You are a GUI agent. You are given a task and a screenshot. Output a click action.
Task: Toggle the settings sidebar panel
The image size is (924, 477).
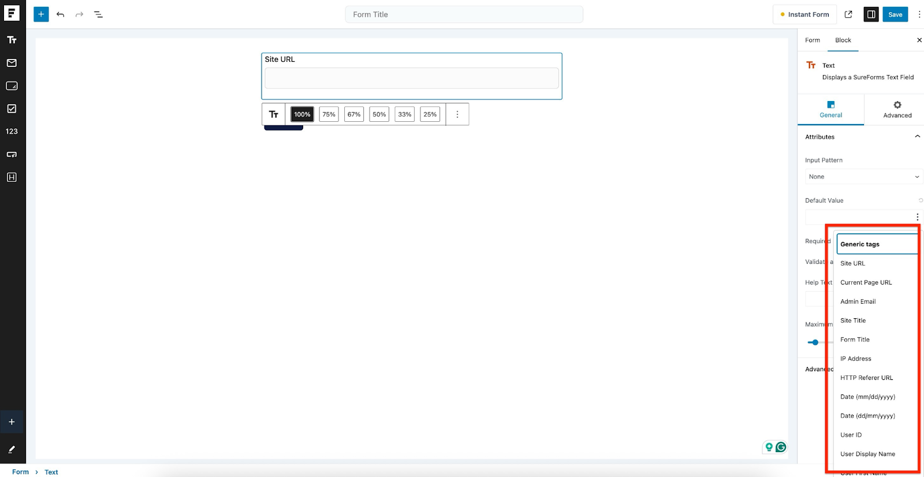pos(871,14)
